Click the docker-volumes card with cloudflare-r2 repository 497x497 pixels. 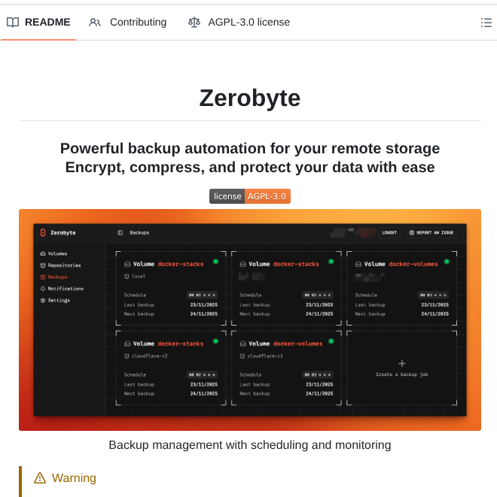[286, 368]
